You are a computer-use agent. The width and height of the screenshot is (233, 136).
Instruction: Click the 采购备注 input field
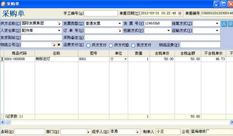pyautogui.click(x=153, y=38)
